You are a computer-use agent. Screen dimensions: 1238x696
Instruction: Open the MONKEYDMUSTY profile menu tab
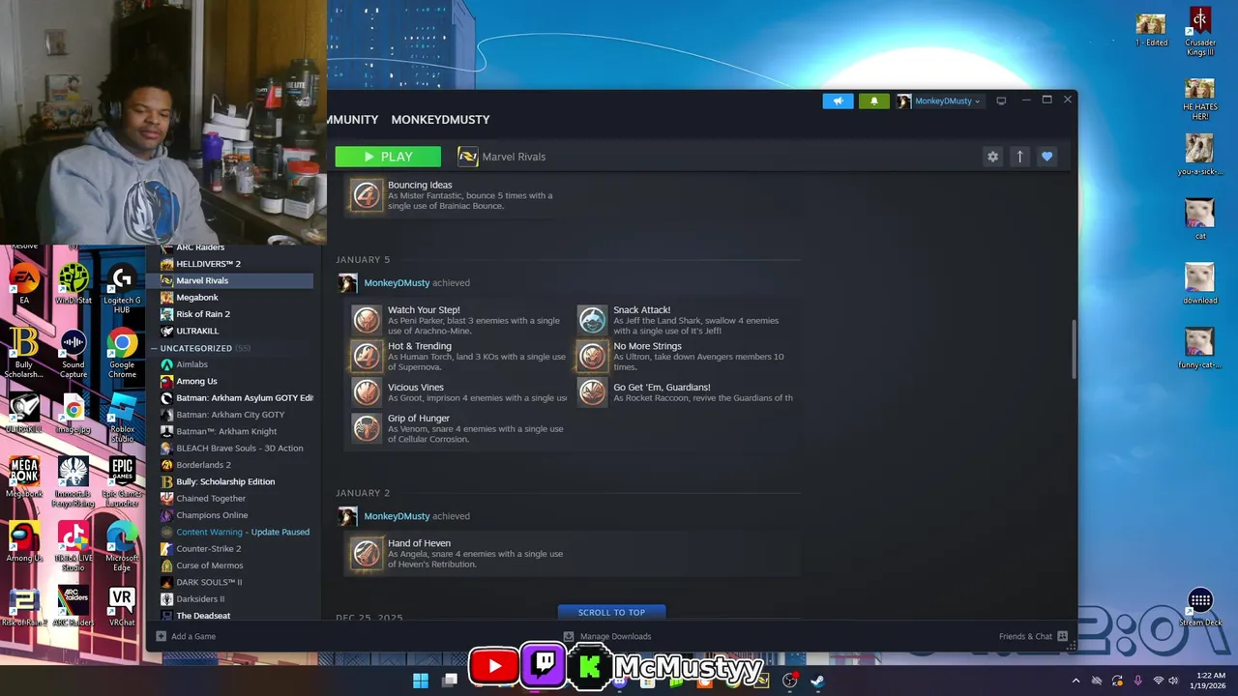(440, 120)
